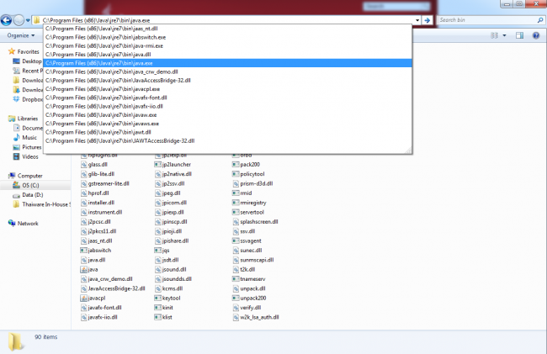Viewport: 547px width, 354px height.
Task: Open the recent locations dropdown arrow
Action: (28, 20)
